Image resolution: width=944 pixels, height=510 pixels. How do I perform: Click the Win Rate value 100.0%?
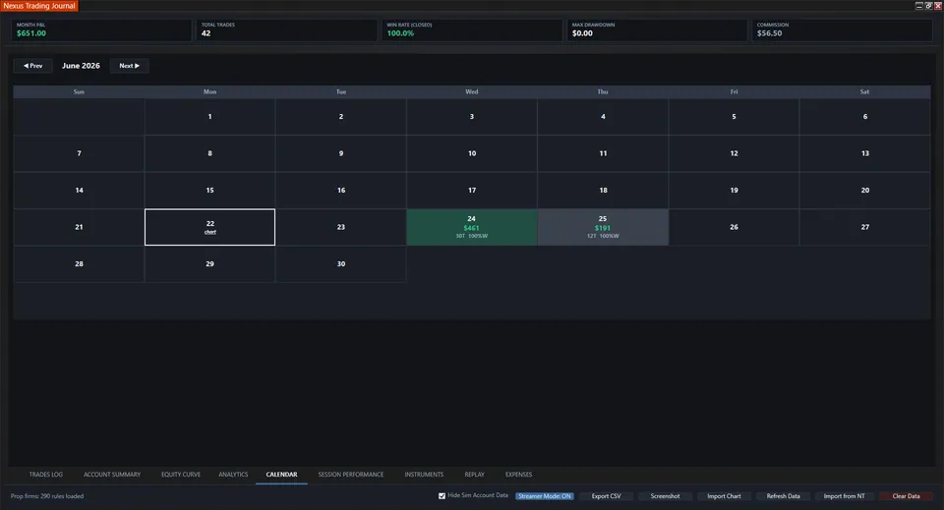(400, 33)
